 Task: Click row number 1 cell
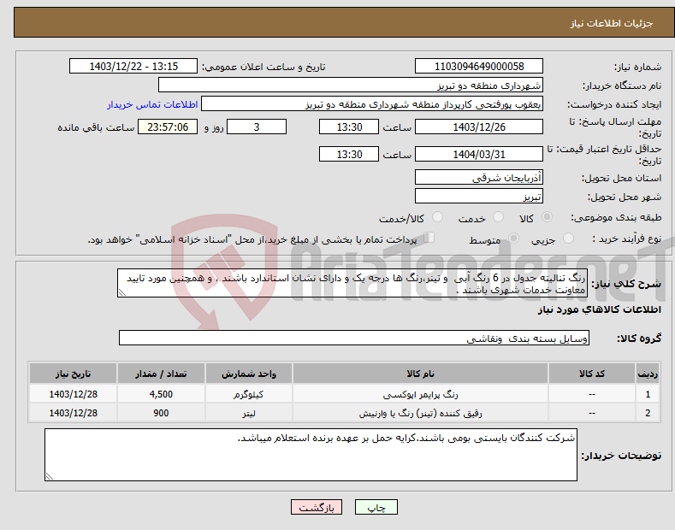(x=648, y=394)
